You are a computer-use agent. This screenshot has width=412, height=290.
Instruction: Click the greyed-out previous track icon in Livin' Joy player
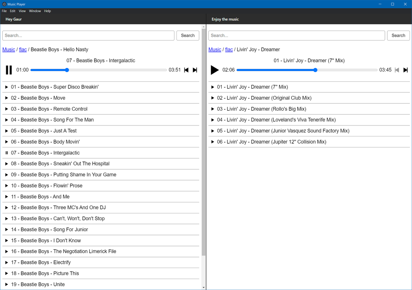click(397, 70)
